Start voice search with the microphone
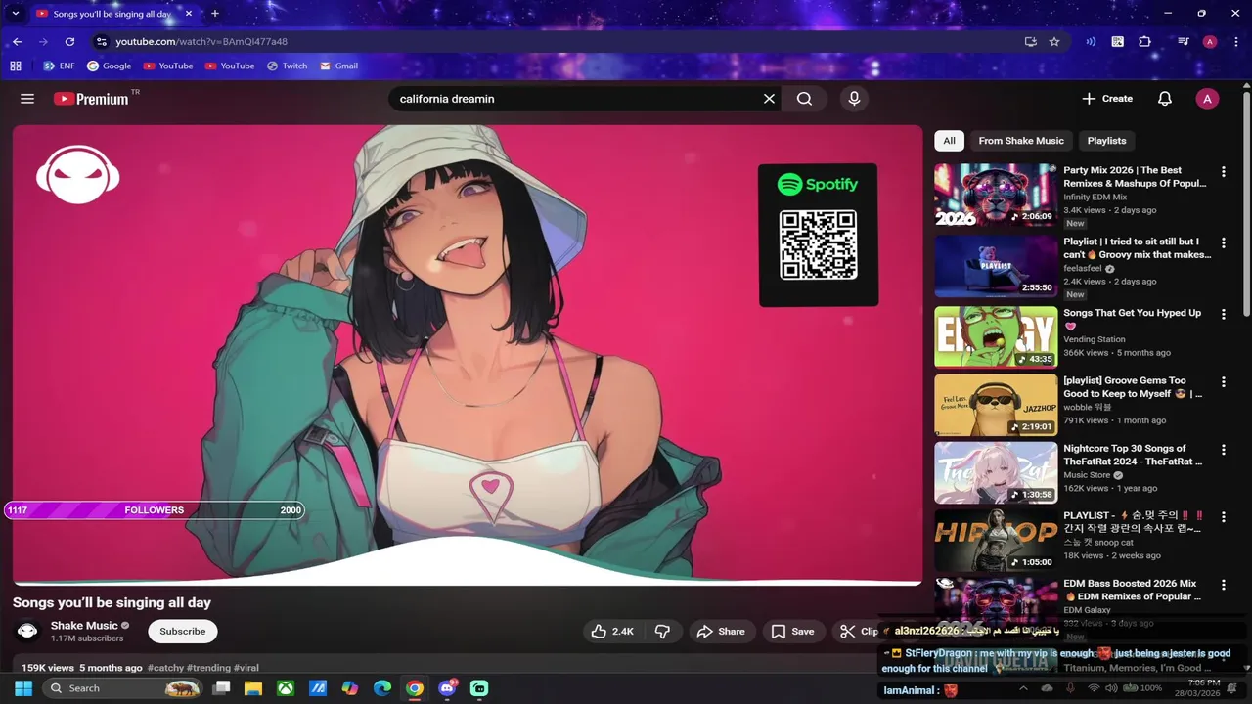This screenshot has height=704, width=1252. pos(854,99)
